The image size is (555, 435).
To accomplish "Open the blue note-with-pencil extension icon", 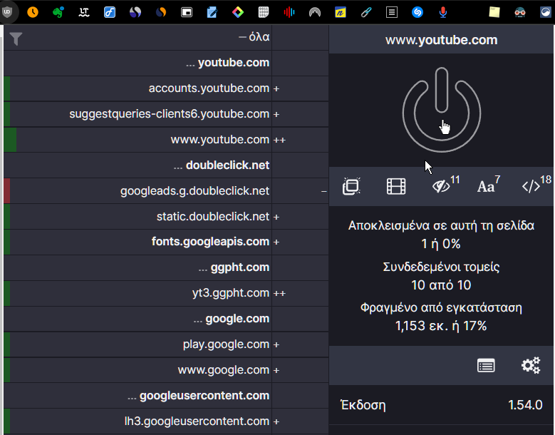I will [x=212, y=12].
